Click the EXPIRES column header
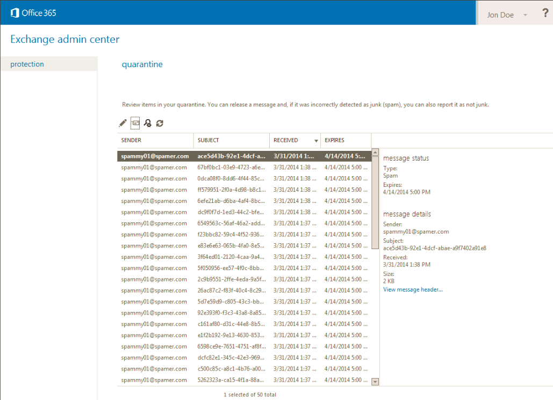This screenshot has height=400, width=553. tap(336, 140)
